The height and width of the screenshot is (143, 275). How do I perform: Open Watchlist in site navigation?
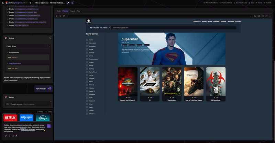point(231,22)
